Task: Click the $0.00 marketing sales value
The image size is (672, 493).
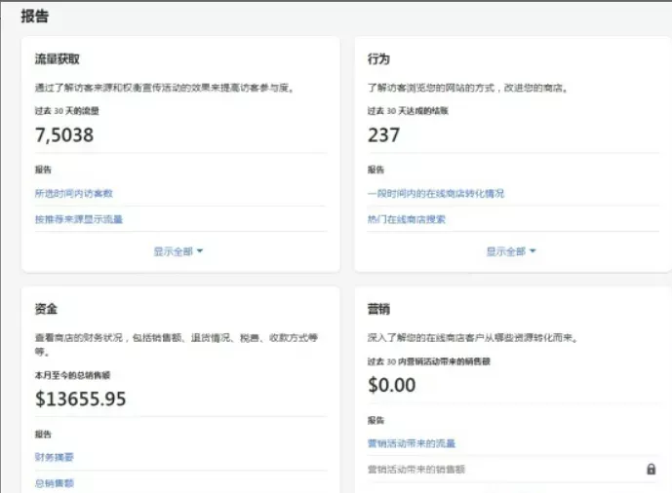Action: point(392,385)
